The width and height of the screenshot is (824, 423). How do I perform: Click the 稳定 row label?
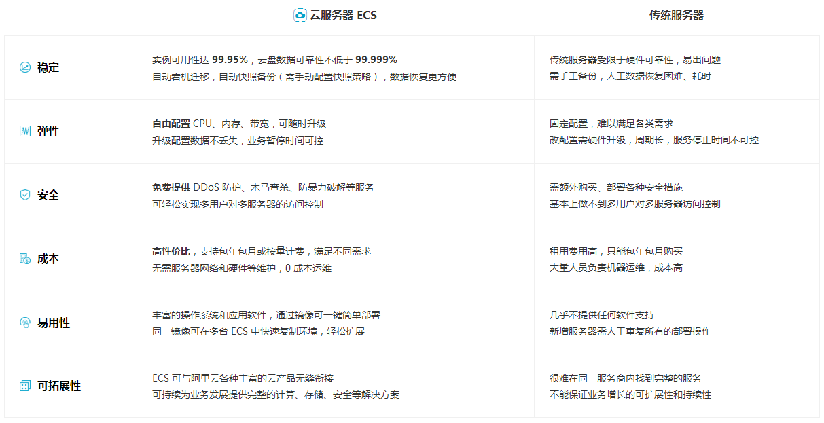coord(48,67)
